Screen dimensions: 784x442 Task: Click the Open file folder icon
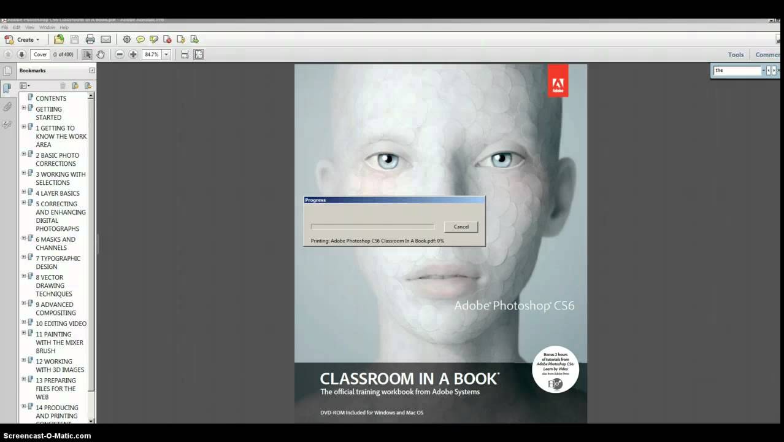[x=59, y=39]
